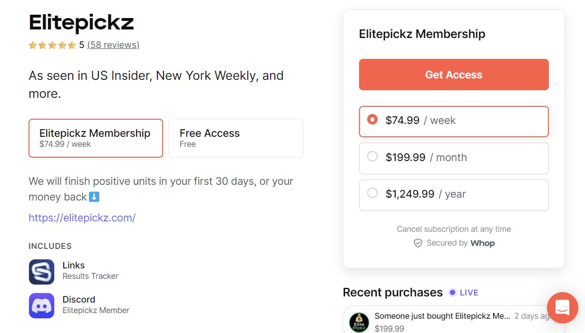The height and width of the screenshot is (333, 585).
Task: Click the fifth star in the rating
Action: tap(72, 45)
